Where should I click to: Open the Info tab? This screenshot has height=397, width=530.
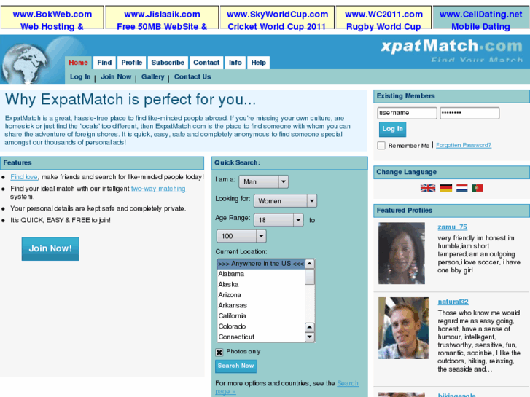pos(235,63)
